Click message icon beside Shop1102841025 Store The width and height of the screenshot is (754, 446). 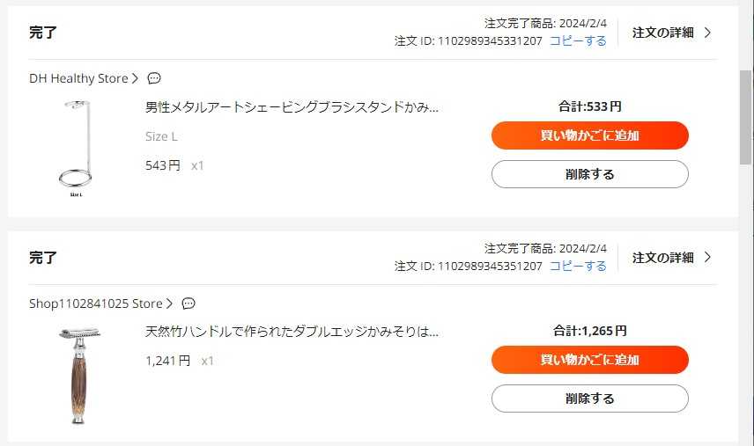[x=188, y=303]
